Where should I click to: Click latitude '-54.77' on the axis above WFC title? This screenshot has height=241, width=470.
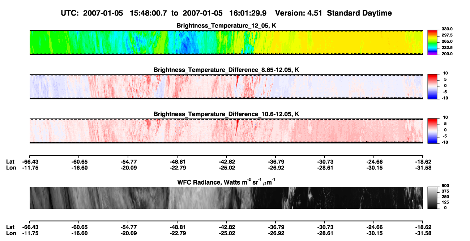128,162
